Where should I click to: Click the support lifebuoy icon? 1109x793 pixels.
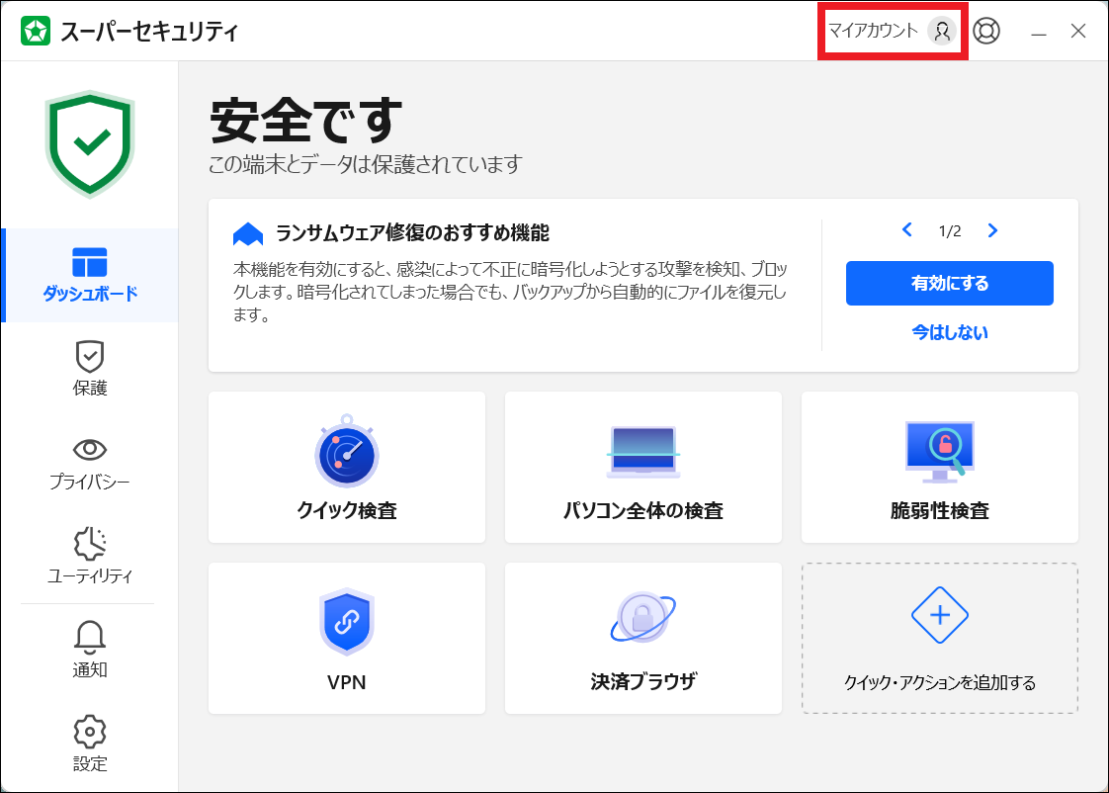click(x=985, y=31)
